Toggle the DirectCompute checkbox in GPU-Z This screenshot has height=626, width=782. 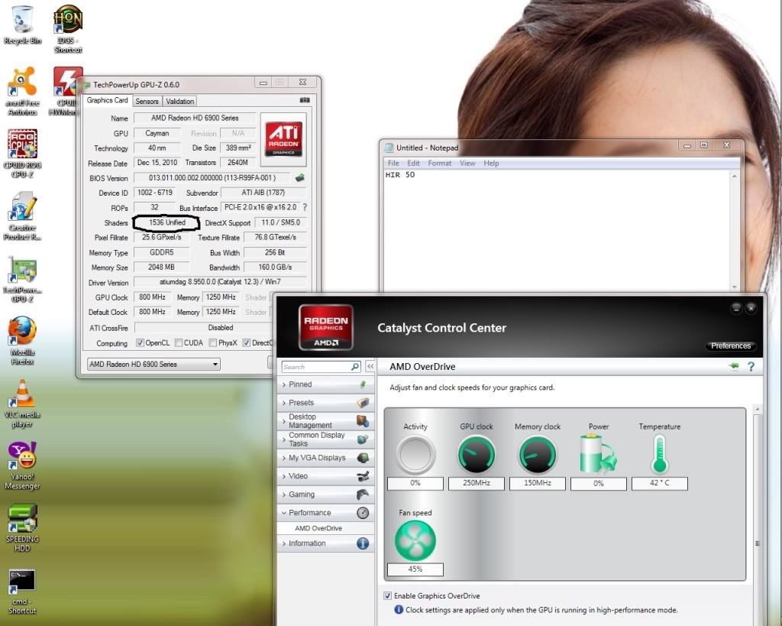pyautogui.click(x=247, y=343)
